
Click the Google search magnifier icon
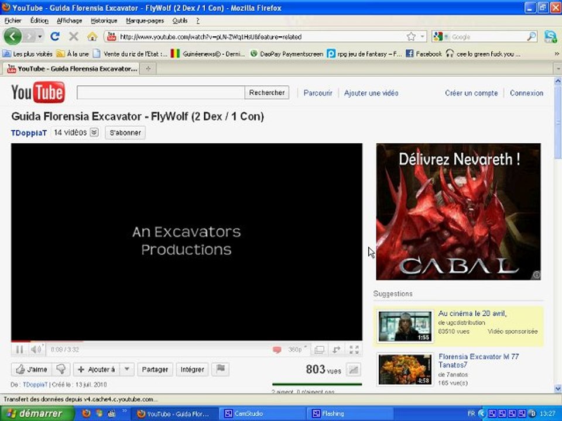coord(532,36)
